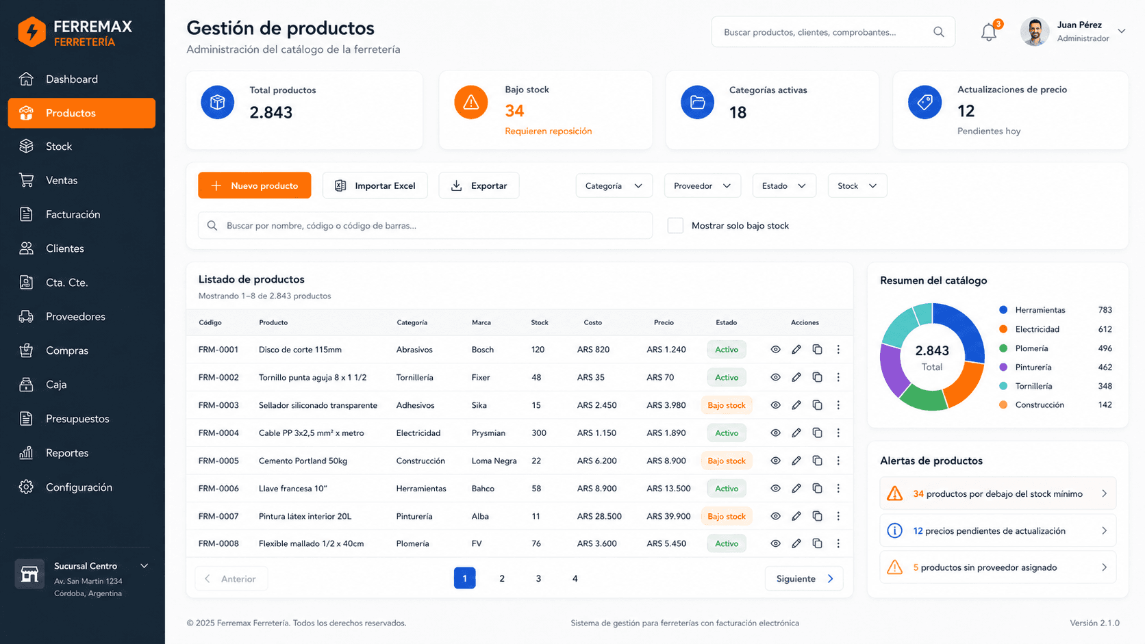The width and height of the screenshot is (1145, 644).
Task: Edit product FRM-0005 pencil icon
Action: [x=796, y=461]
